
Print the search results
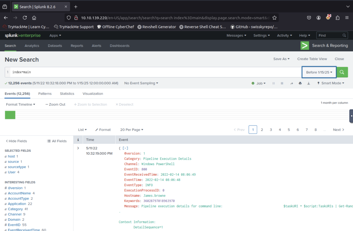click(300, 83)
